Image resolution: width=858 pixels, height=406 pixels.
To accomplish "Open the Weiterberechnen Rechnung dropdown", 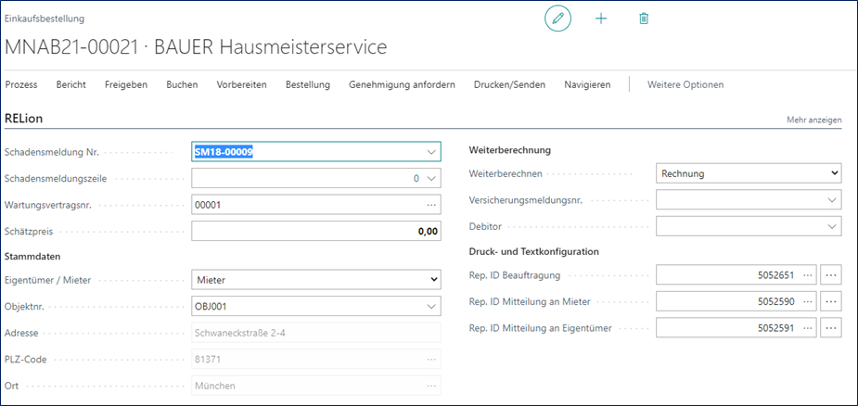I will [749, 173].
